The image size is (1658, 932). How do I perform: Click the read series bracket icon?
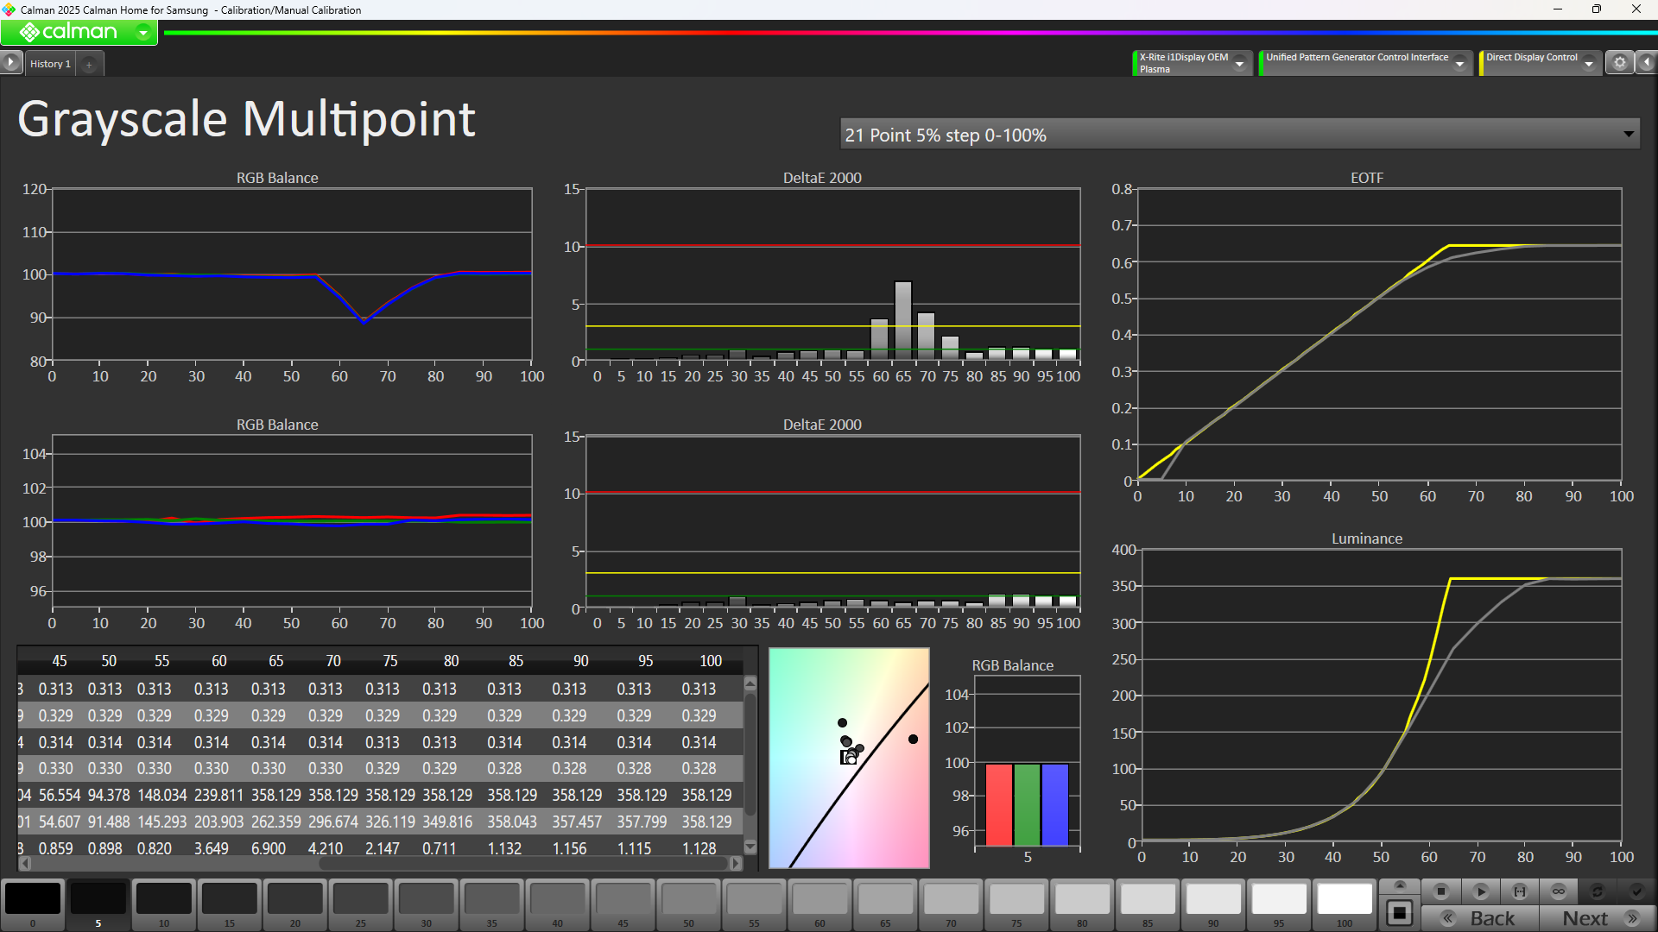pyautogui.click(x=1520, y=891)
